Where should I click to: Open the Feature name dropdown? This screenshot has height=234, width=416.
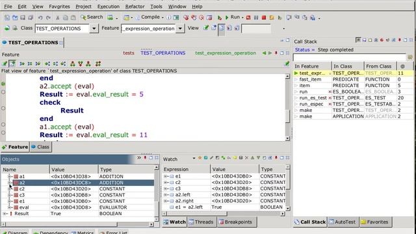tap(180, 29)
